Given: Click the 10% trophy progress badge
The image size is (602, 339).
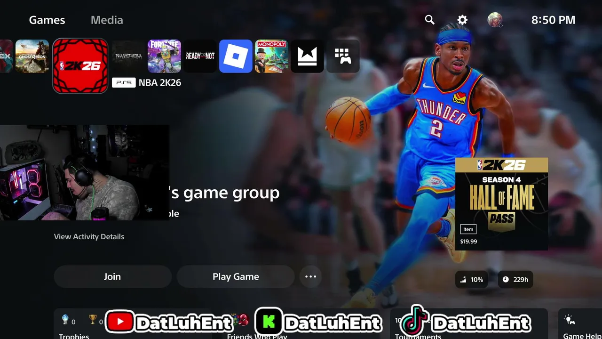Looking at the screenshot, I should click(472, 279).
